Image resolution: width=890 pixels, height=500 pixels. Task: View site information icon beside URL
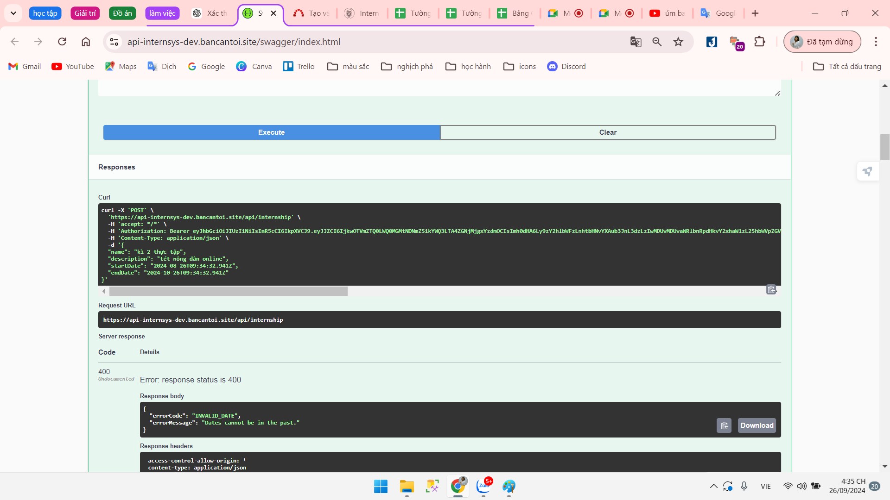[114, 42]
